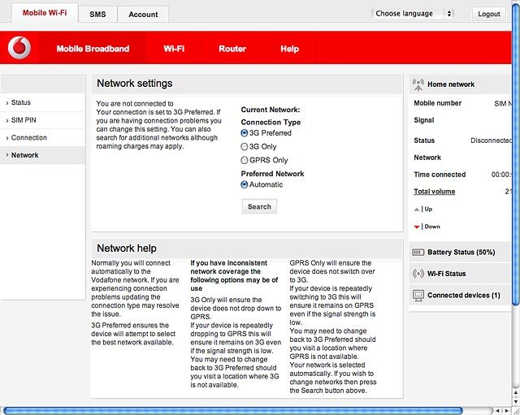Click the Connected devices monitor icon
Image resolution: width=520 pixels, height=415 pixels.
(x=418, y=295)
